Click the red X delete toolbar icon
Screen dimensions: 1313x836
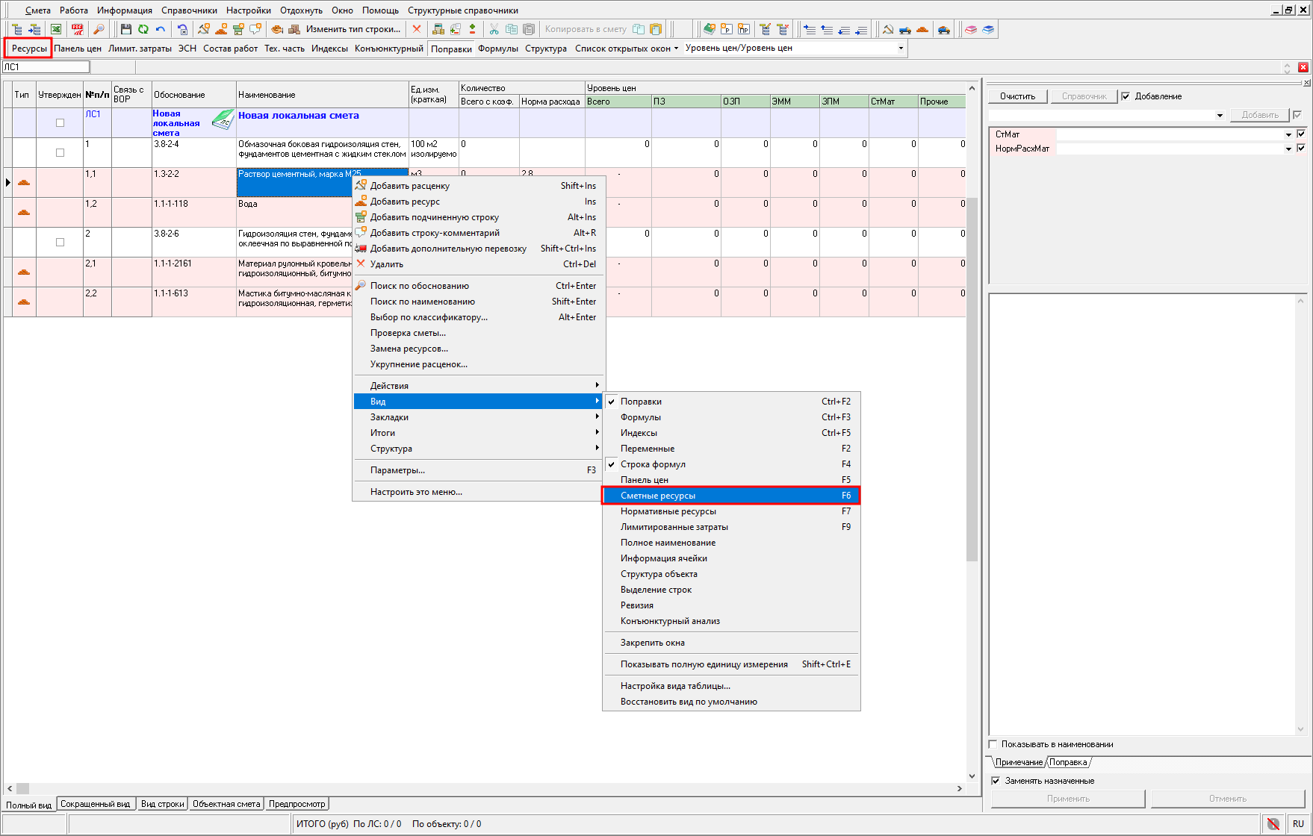point(417,29)
